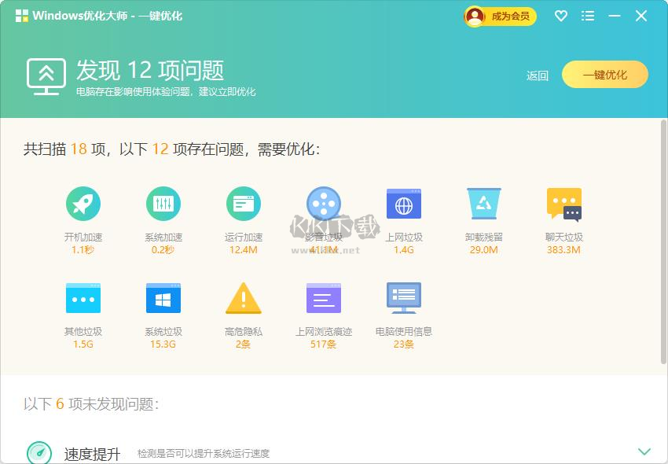This screenshot has height=464, width=668.
Task: Click the 成为会员 button
Action: [500, 17]
